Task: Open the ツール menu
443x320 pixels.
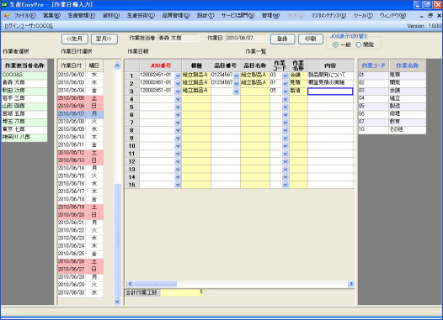Action: click(363, 16)
